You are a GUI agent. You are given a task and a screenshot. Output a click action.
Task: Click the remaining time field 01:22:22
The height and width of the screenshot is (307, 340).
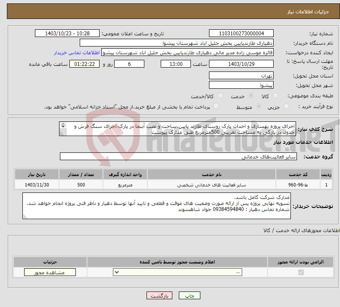click(x=84, y=64)
